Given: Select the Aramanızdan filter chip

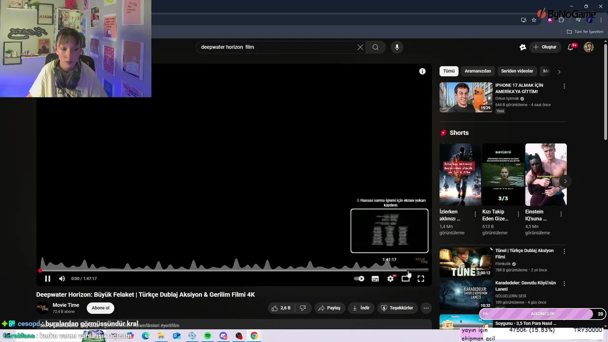Looking at the screenshot, I should (478, 71).
